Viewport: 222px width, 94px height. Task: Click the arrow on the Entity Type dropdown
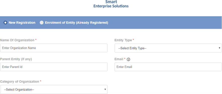pyautogui.click(x=219, y=48)
